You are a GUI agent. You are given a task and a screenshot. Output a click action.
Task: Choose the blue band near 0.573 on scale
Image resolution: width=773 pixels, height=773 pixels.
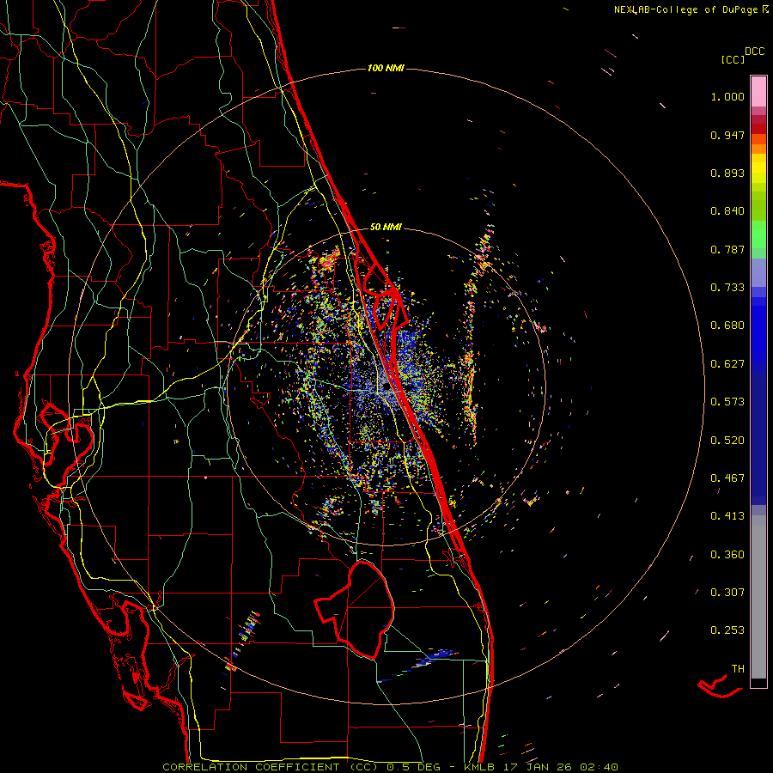[758, 402]
